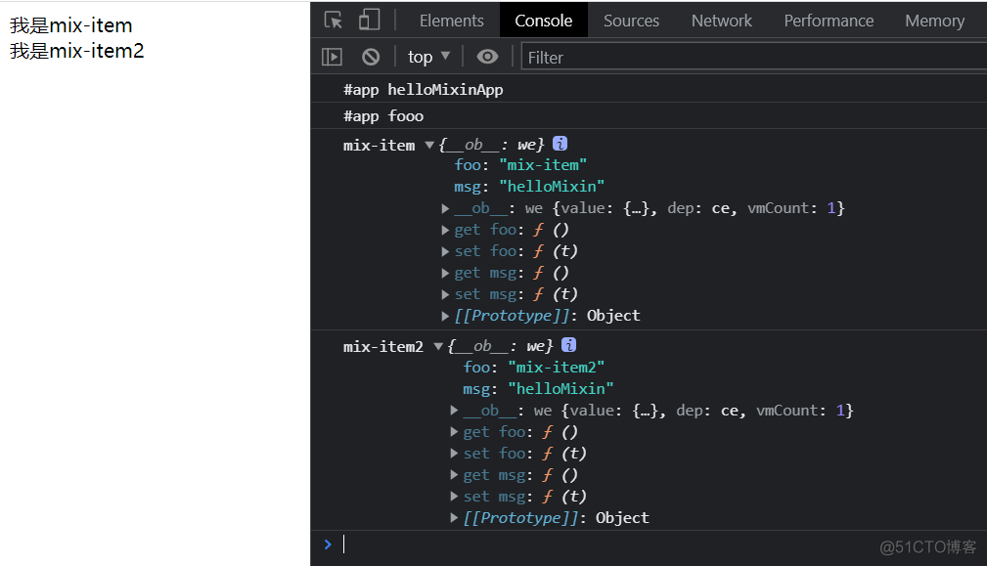Show the console sidebar panel icon
Viewport: 987px width, 566px height.
[332, 58]
